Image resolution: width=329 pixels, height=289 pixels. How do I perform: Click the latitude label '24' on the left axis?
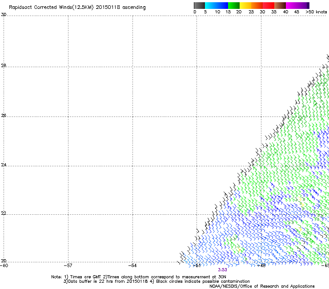[4, 165]
